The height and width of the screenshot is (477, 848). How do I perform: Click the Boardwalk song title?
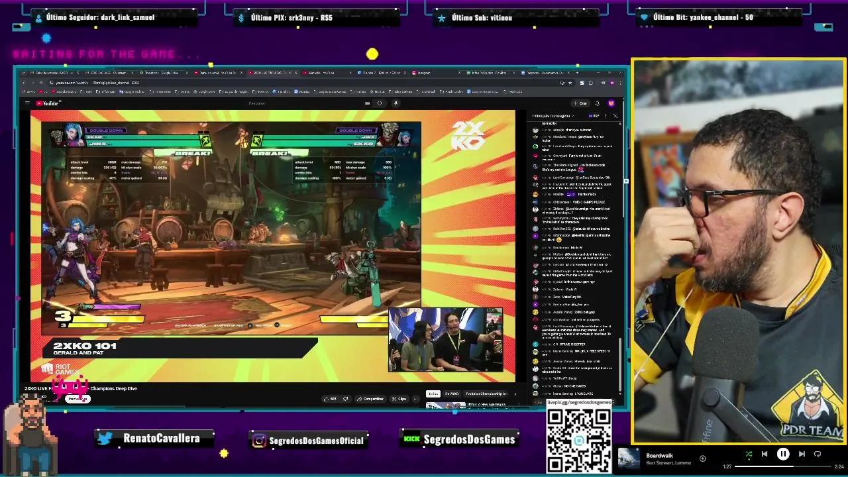point(659,456)
